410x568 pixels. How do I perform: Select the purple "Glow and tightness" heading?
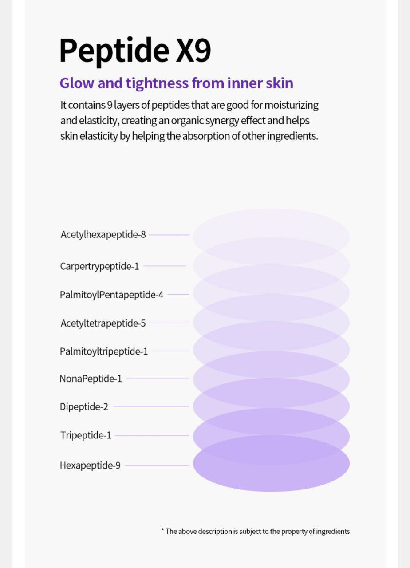176,83
